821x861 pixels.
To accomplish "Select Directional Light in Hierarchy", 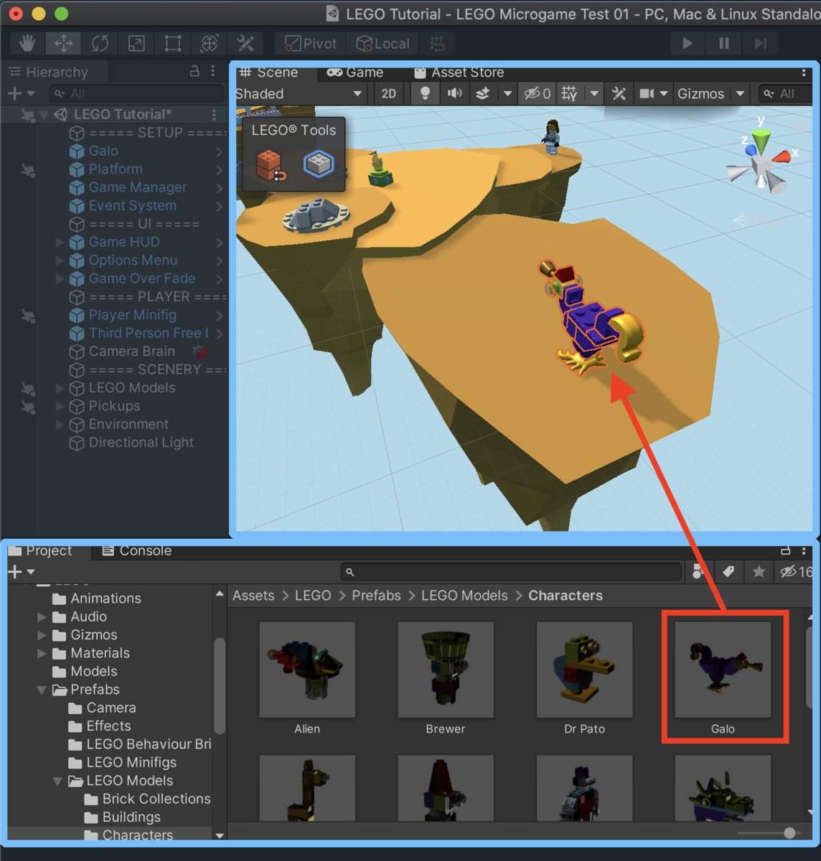I will pos(141,443).
